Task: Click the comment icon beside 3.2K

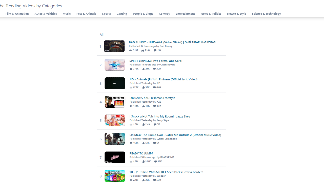Action: coord(154,69)
